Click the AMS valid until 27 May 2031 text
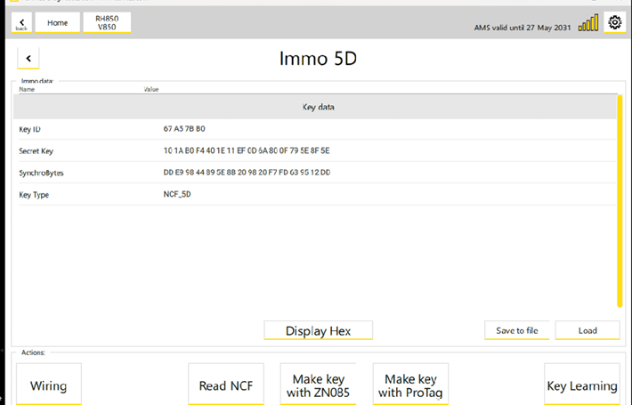This screenshot has width=632, height=405. click(x=523, y=28)
